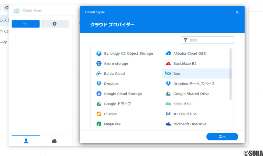
Task: Select the Baidu Cloud label
Action: (114, 74)
